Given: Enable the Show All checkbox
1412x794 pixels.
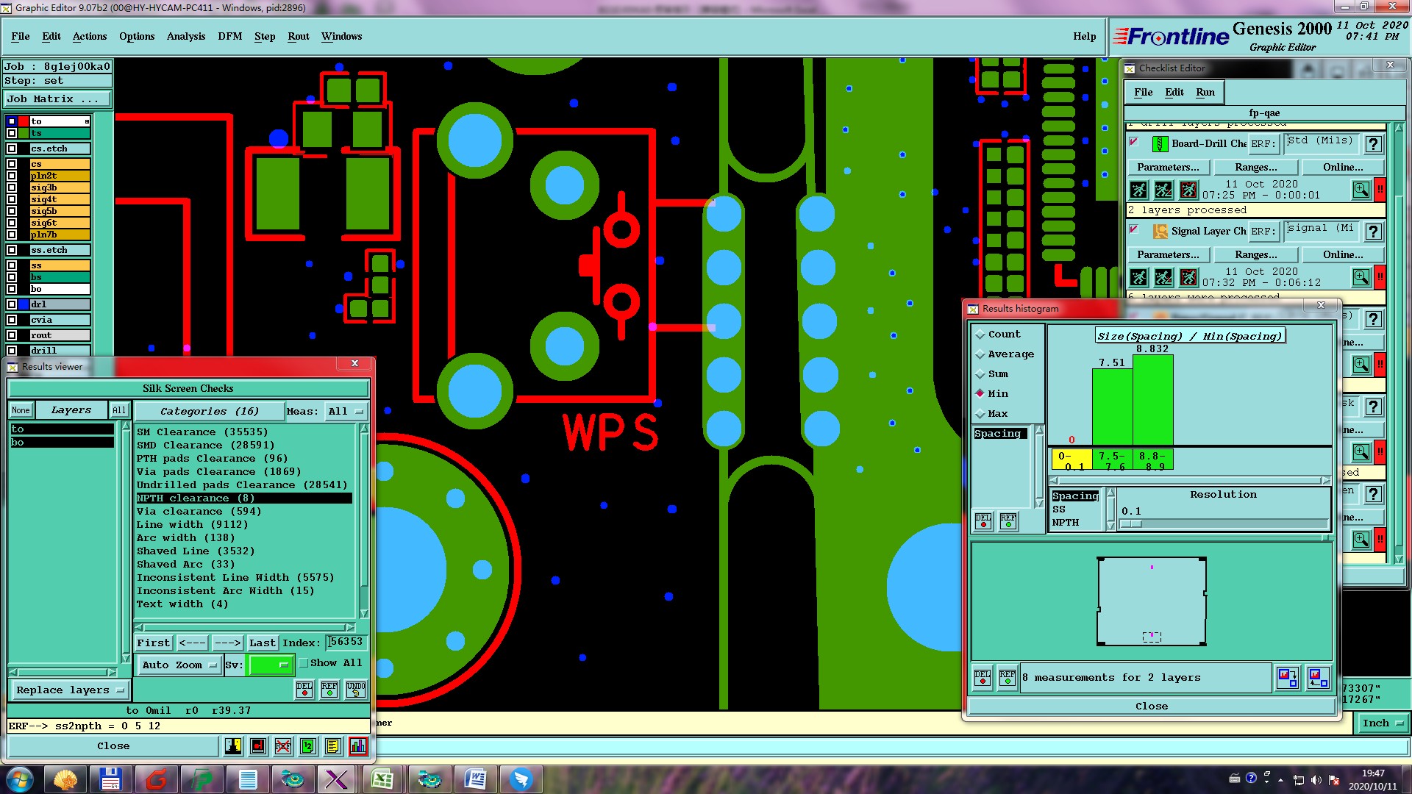Looking at the screenshot, I should (304, 663).
